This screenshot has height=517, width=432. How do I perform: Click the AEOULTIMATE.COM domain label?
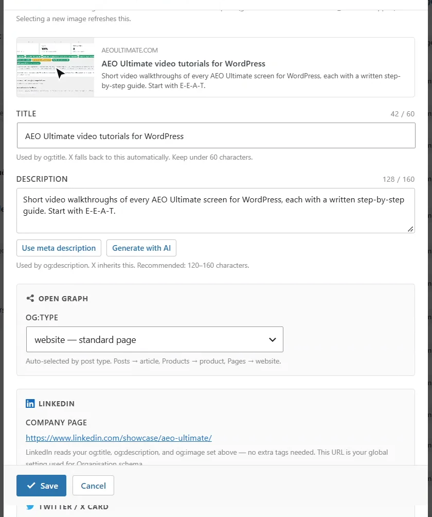[130, 50]
